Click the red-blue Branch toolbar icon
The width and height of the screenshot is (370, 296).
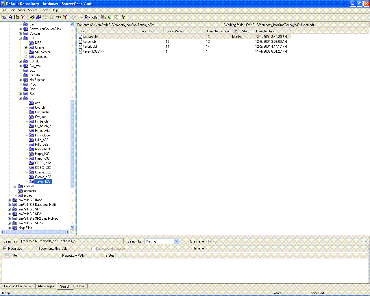tap(65, 17)
